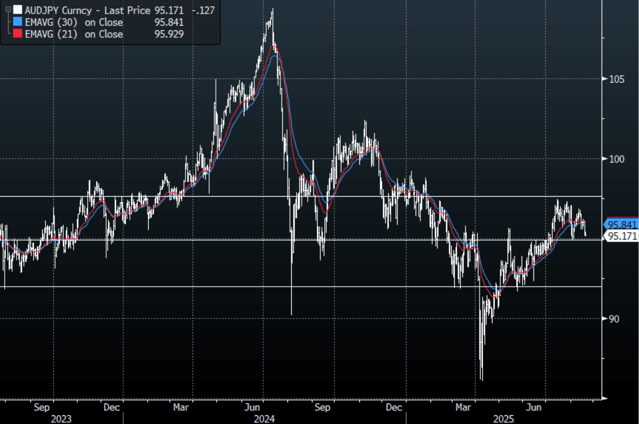The height and width of the screenshot is (424, 639).
Task: Select the Dec label near 2023
Action: 111,407
